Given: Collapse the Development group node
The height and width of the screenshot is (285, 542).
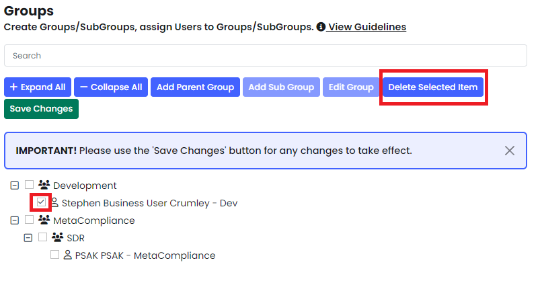Looking at the screenshot, I should coord(15,186).
